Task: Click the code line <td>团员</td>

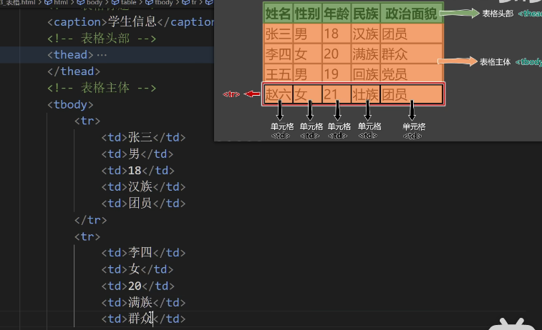Action: coord(143,203)
